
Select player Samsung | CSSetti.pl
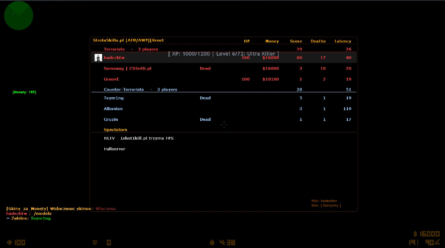pyautogui.click(x=224, y=68)
